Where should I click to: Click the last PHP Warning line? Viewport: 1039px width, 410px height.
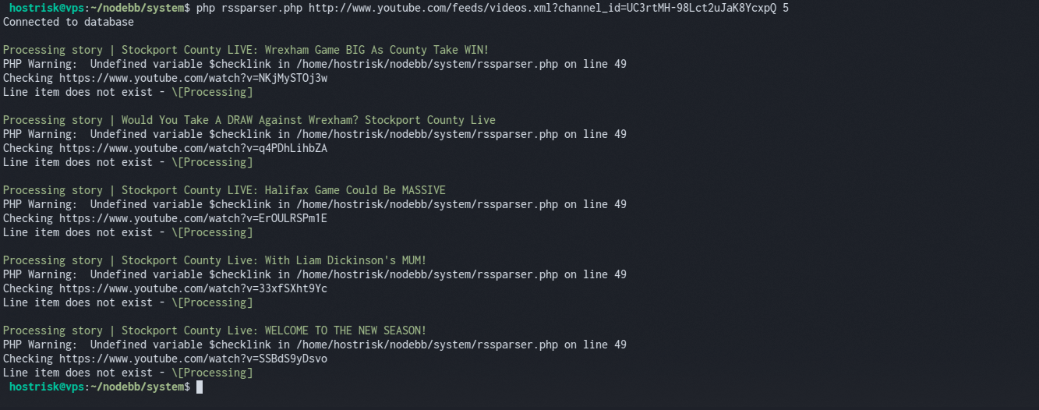point(315,345)
